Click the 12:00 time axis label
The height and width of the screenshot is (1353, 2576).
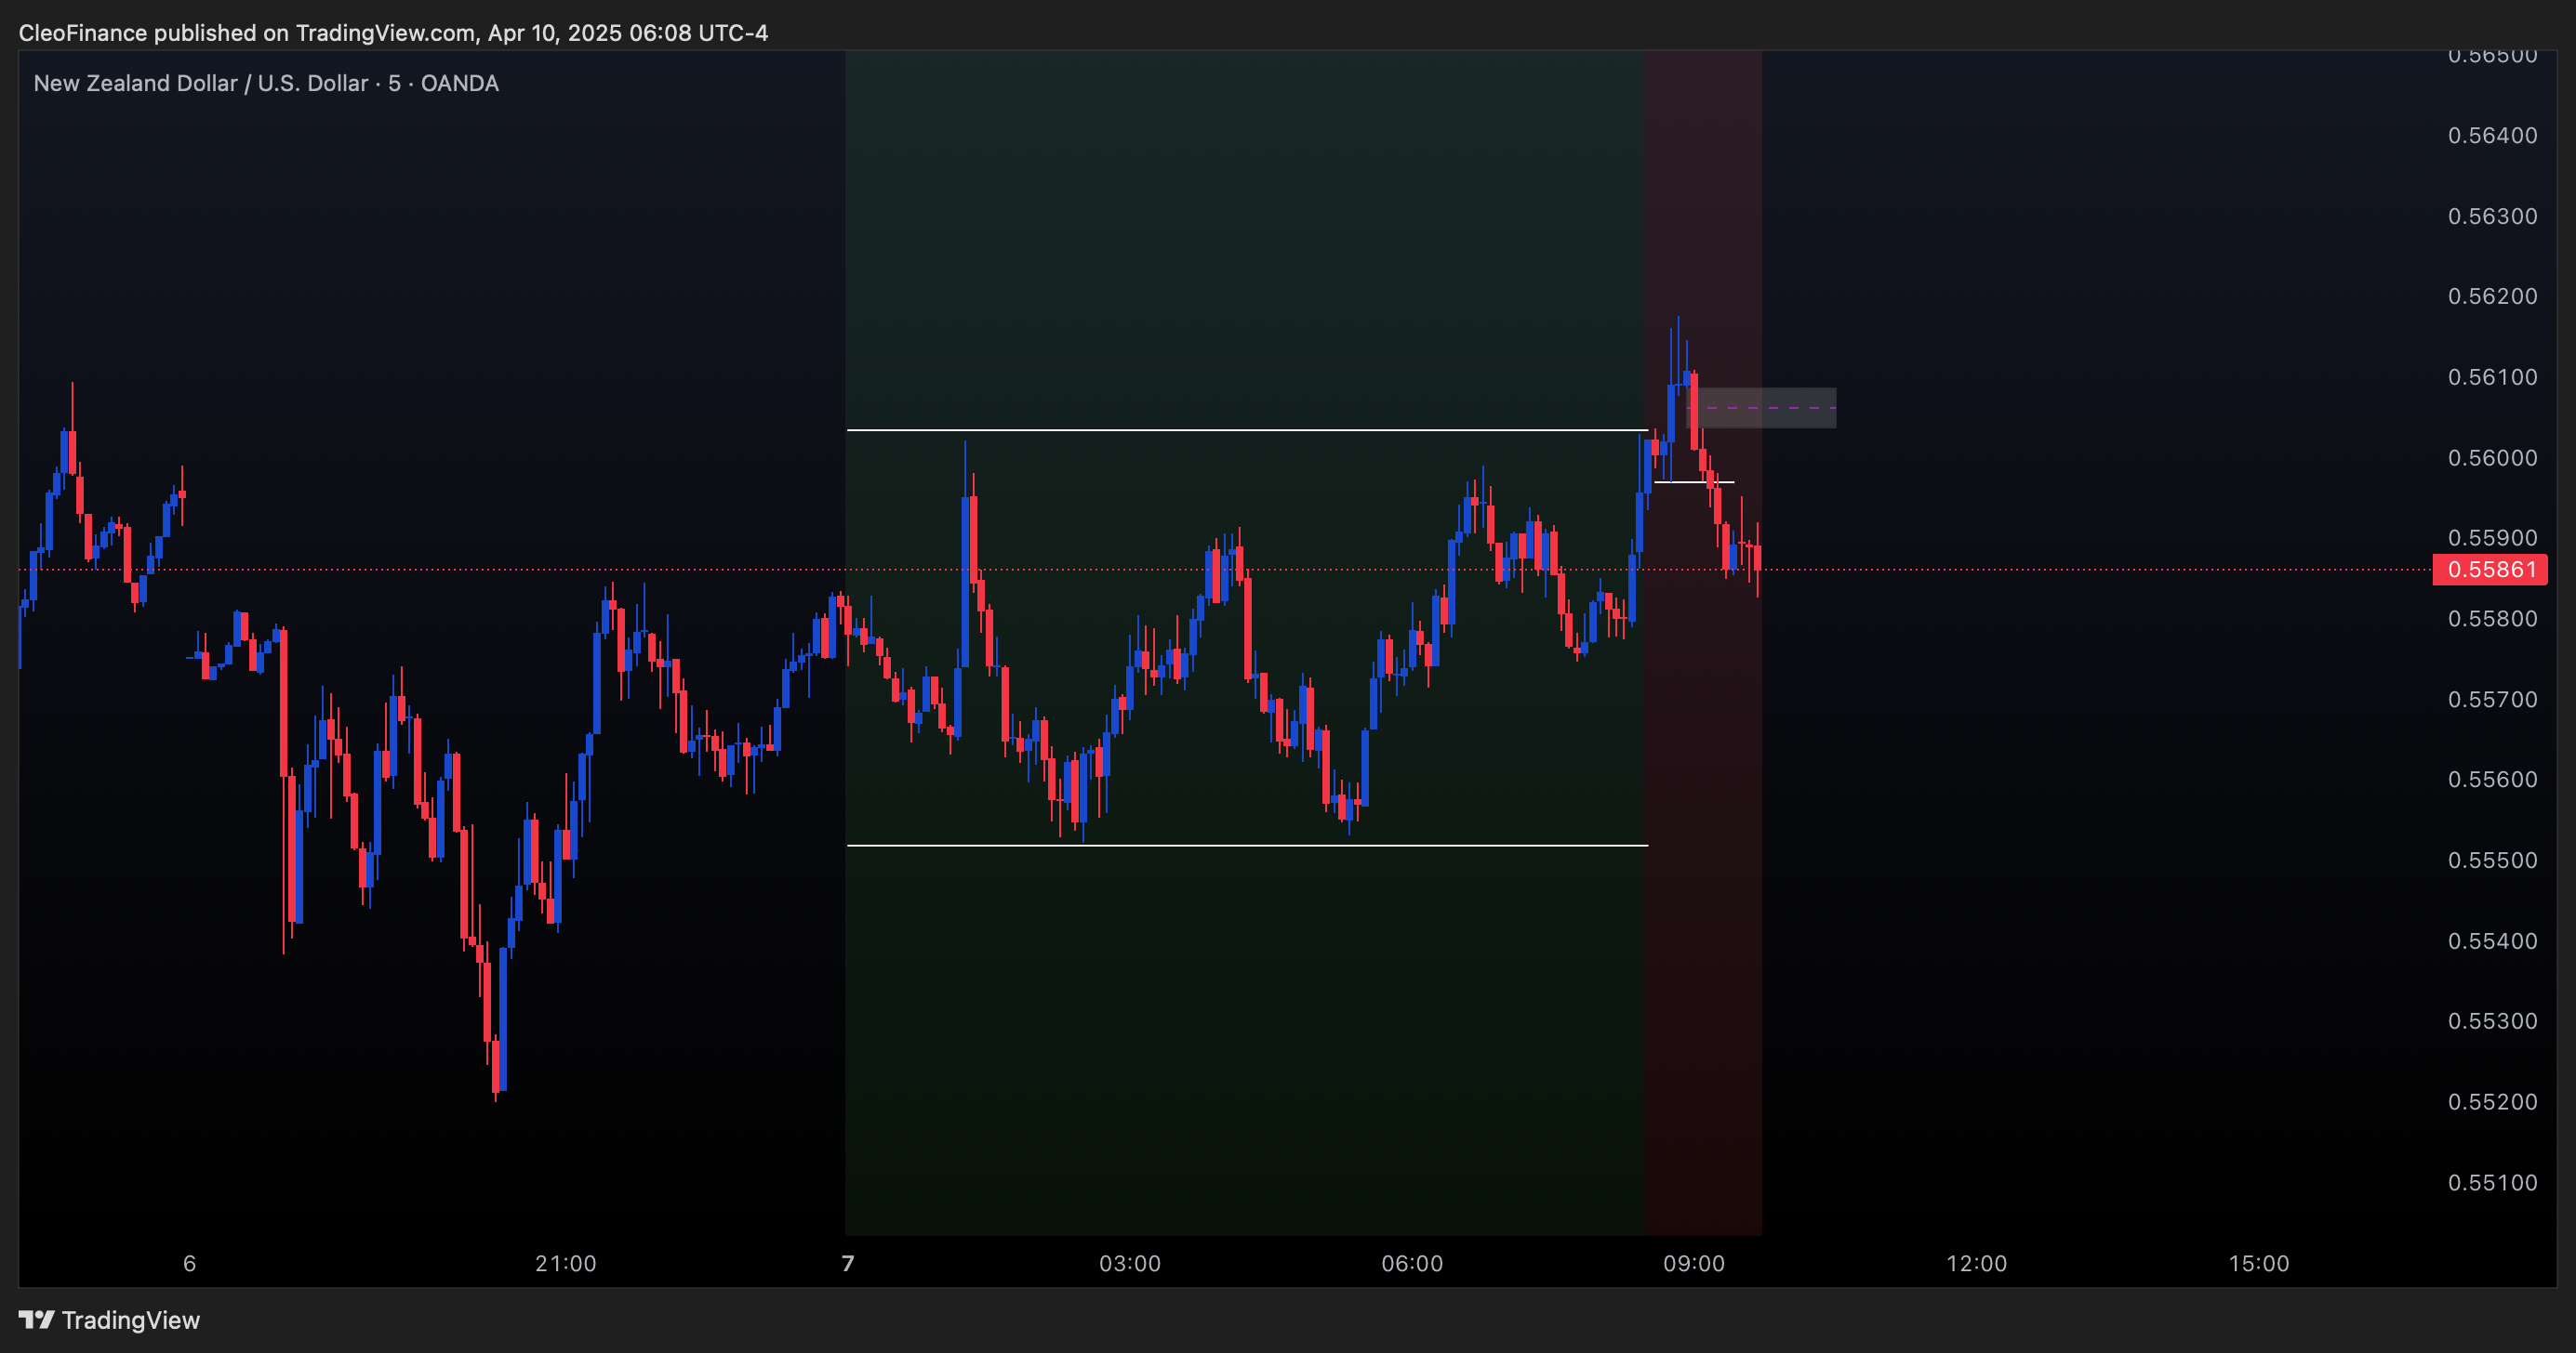[1977, 1264]
